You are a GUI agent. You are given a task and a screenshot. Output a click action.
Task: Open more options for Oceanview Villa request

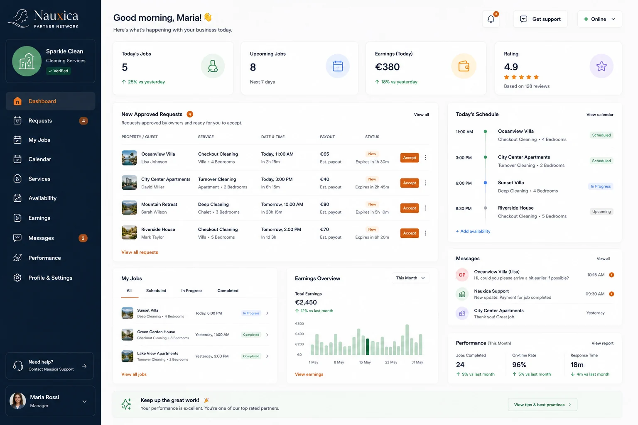tap(425, 158)
